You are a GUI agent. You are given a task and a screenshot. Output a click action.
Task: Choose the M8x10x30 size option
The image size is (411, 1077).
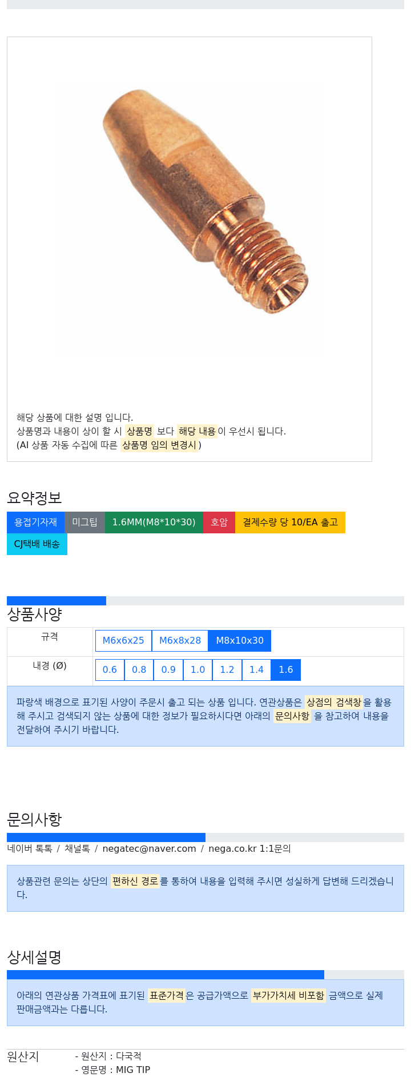240,641
